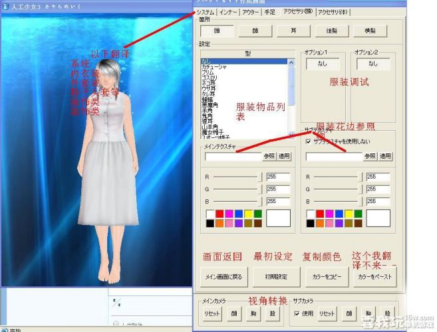Choose カチューシャ from the type list
The image size is (437, 332).
coord(215,66)
